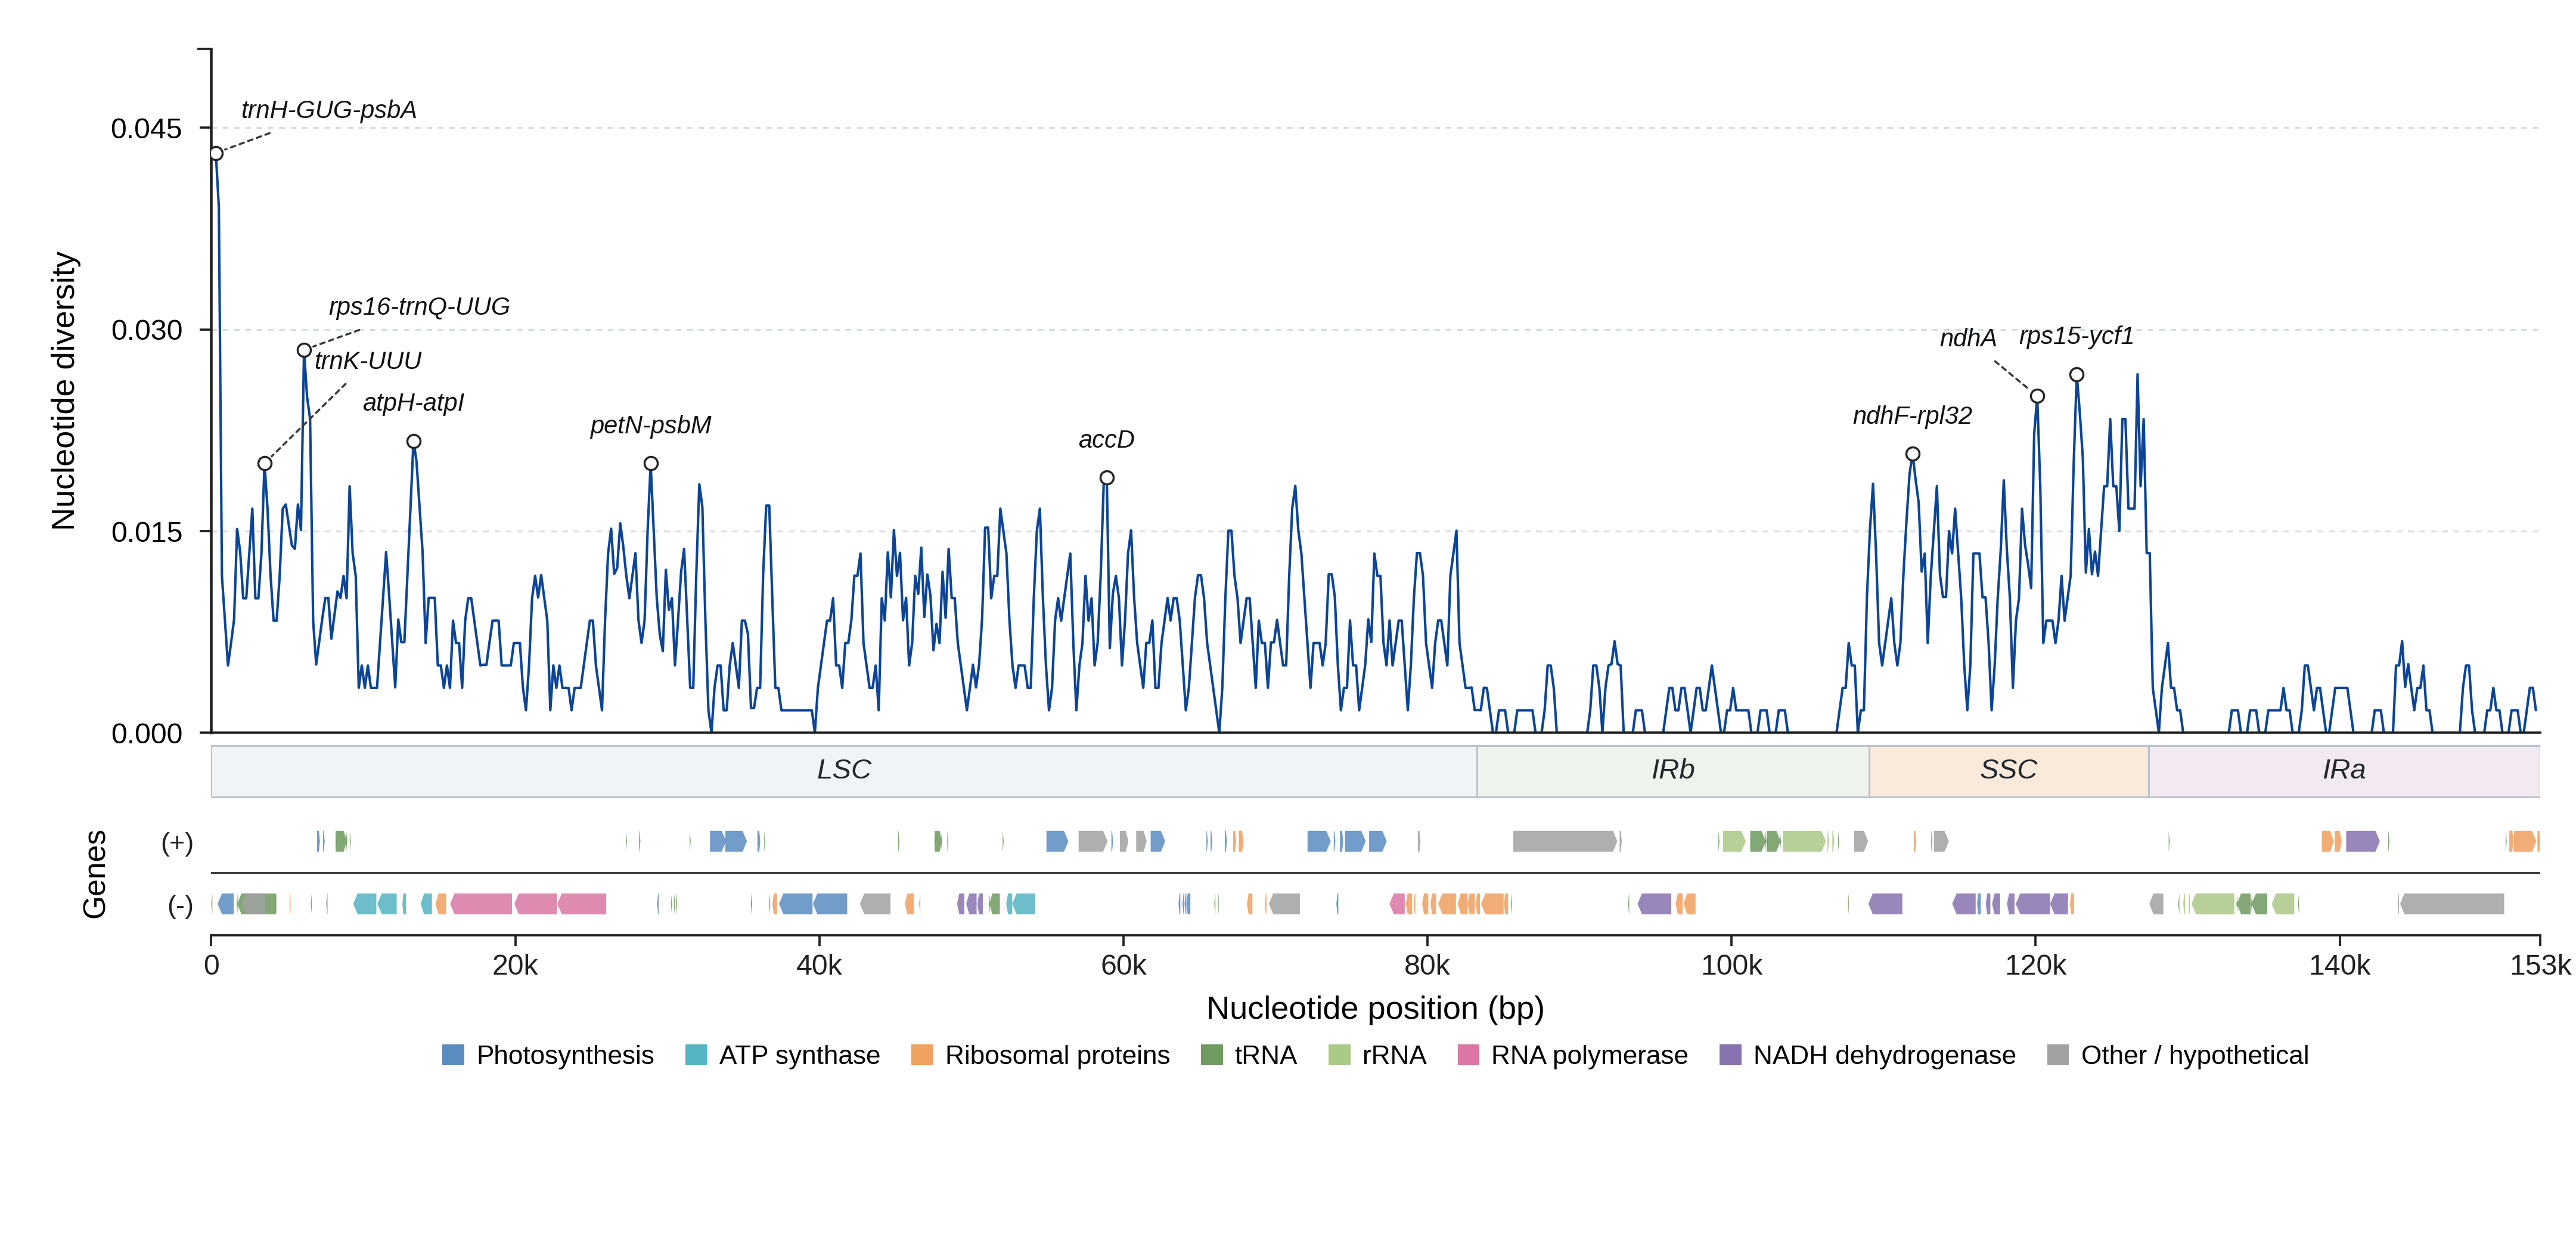Click the rps16-trnQ-UUG annotation label

(419, 306)
